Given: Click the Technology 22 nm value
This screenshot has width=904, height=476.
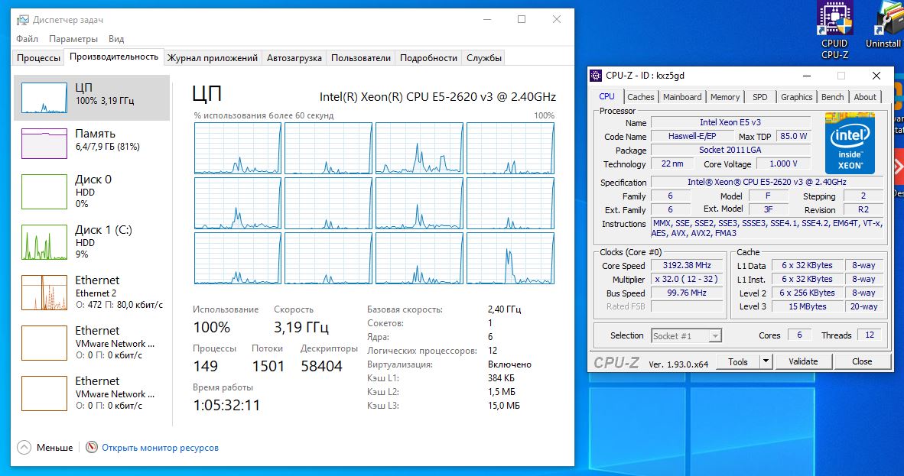Looking at the screenshot, I should (x=672, y=164).
